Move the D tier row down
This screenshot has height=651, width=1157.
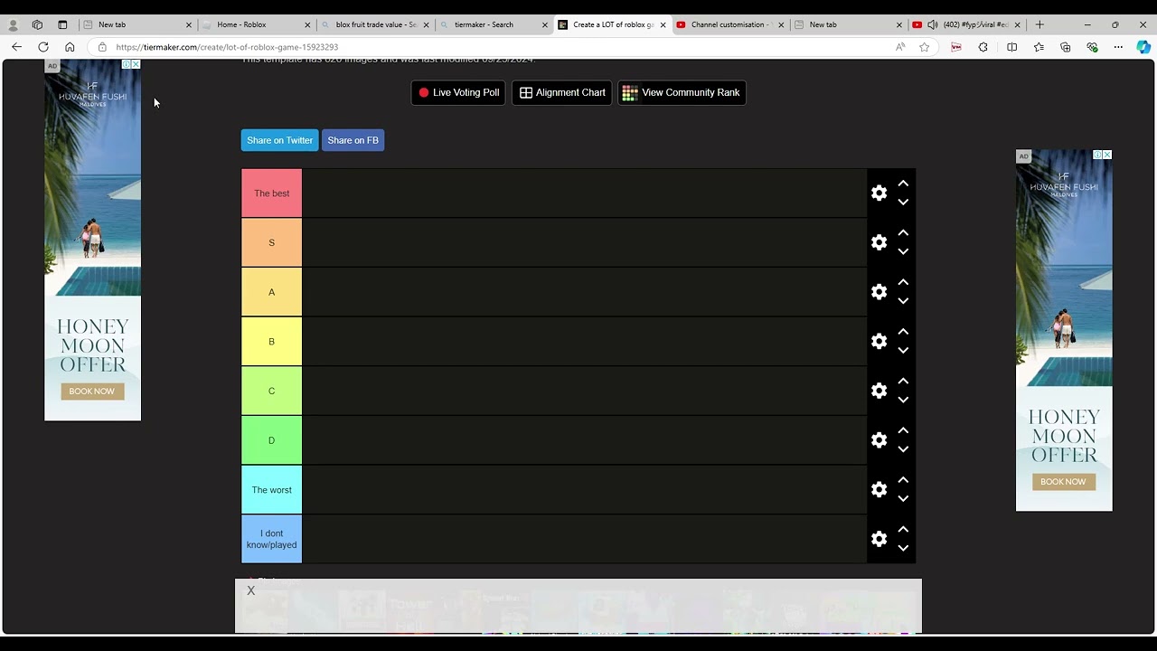click(903, 449)
